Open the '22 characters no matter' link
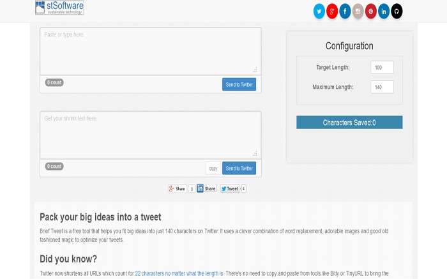 tap(179, 273)
